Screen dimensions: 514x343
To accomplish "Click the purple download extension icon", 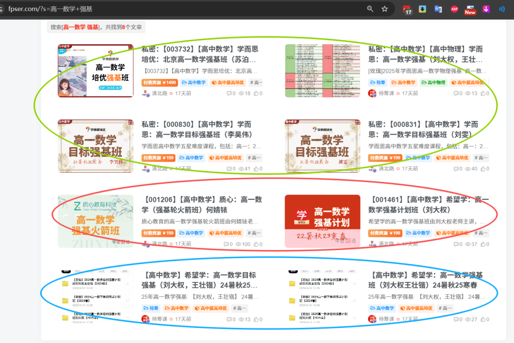I will 485,9.
